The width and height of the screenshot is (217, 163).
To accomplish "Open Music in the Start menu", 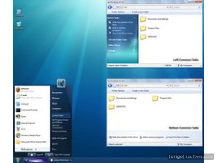I will point(54,104).
